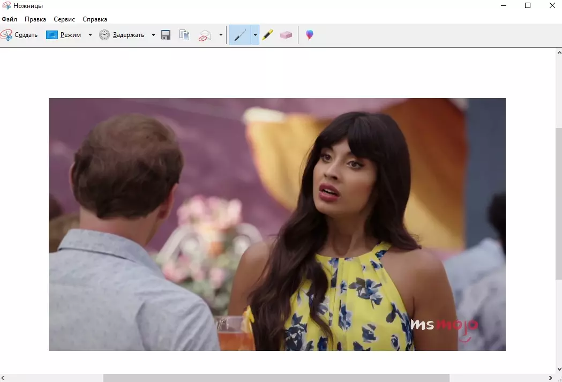The width and height of the screenshot is (562, 382).
Task: Click the captured screenshot image on canvas
Action: 277,224
